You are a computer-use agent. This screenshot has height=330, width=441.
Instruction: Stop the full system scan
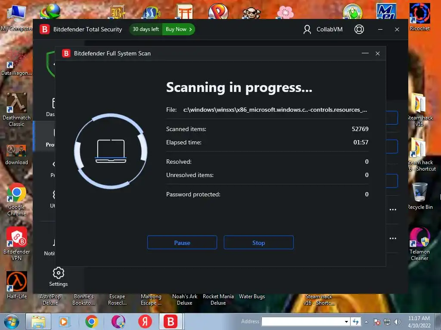(258, 242)
